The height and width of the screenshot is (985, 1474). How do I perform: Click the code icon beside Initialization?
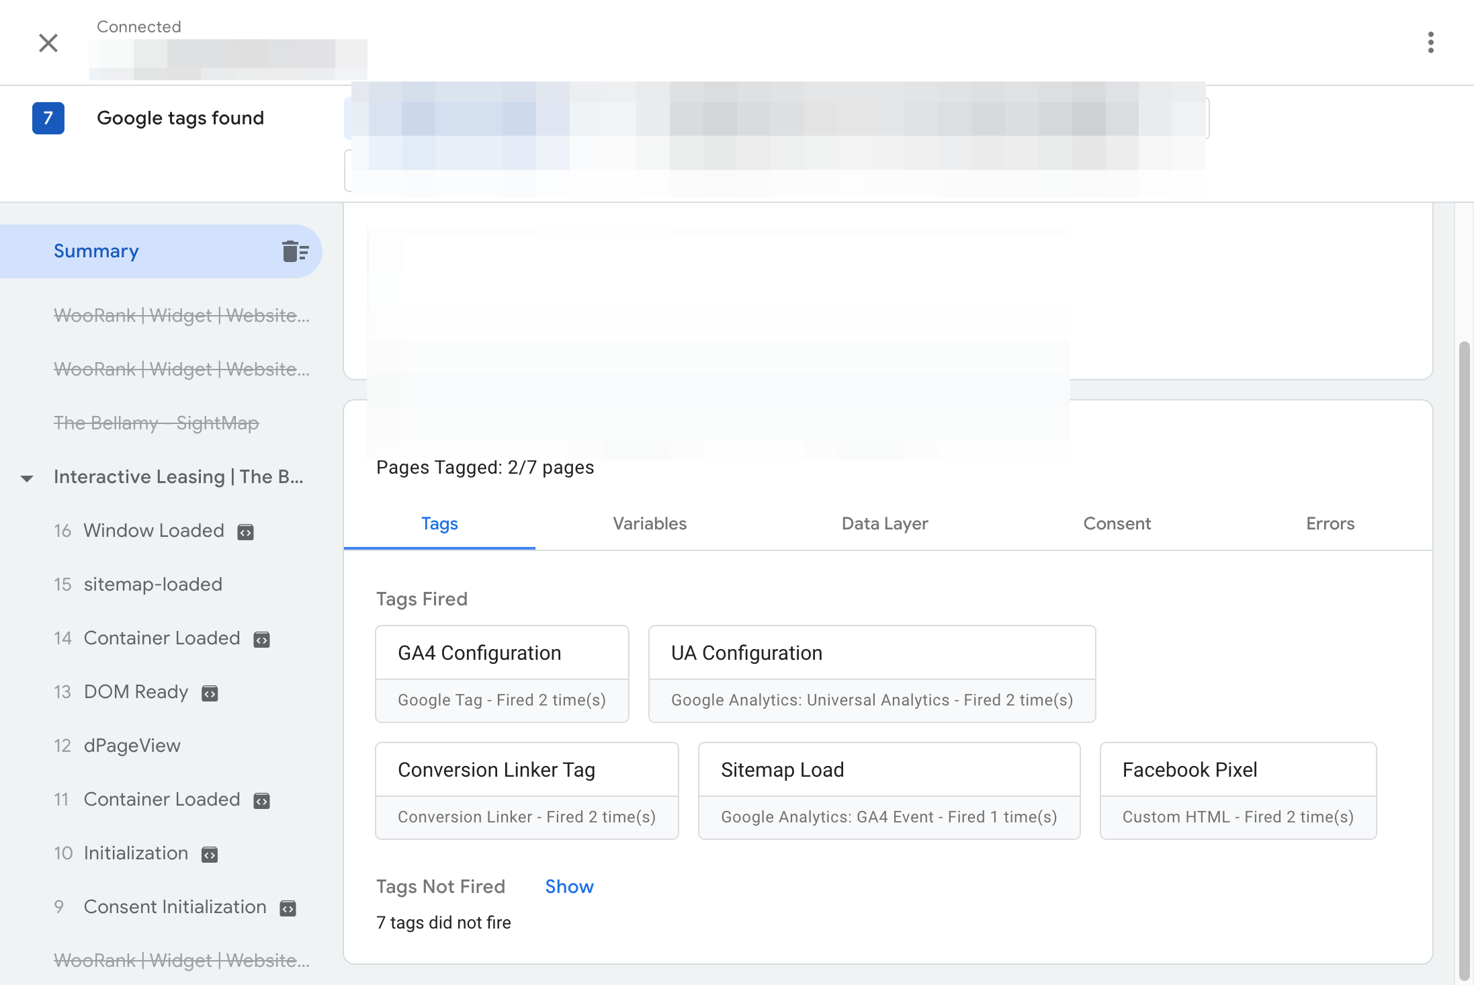(x=210, y=855)
